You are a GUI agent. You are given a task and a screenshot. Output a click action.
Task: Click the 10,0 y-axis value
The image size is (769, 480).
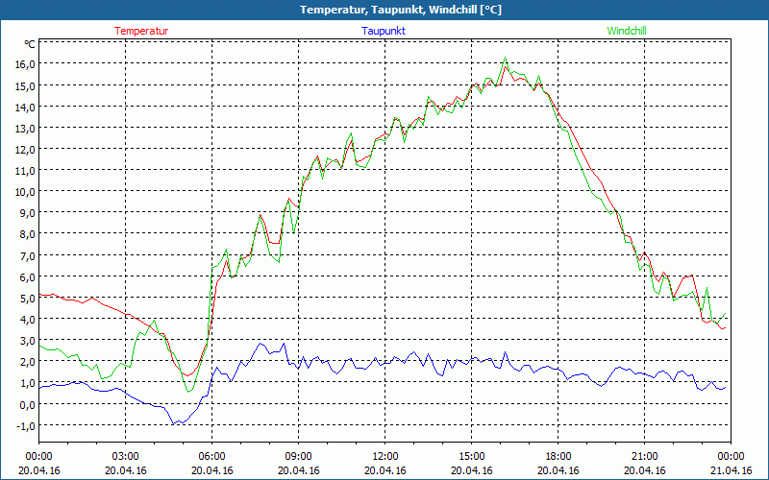[25, 192]
